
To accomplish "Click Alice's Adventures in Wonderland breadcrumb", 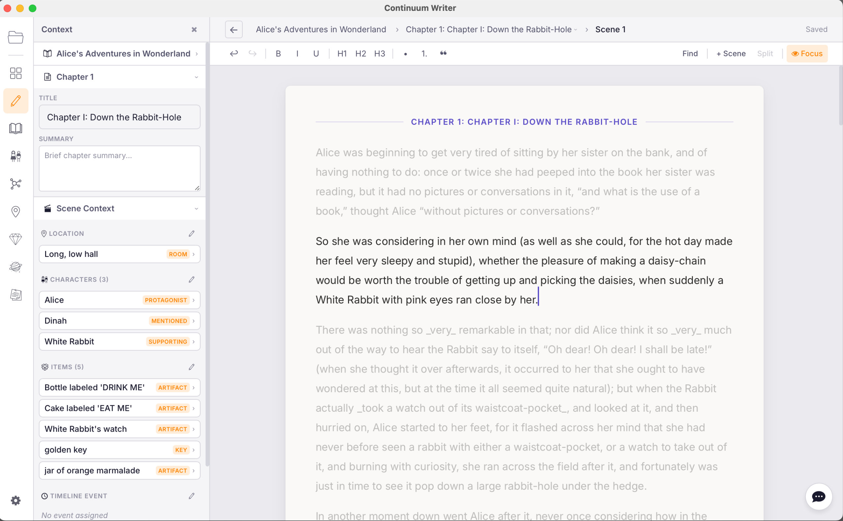I will [321, 30].
